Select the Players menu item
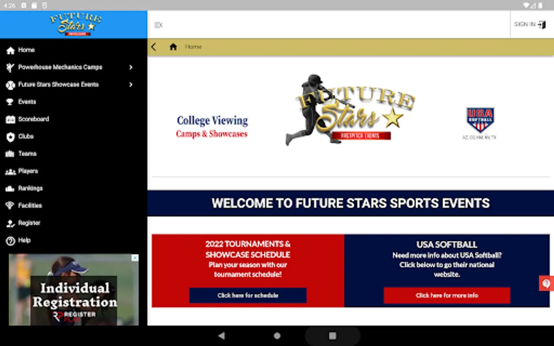The image size is (554, 346). click(28, 171)
